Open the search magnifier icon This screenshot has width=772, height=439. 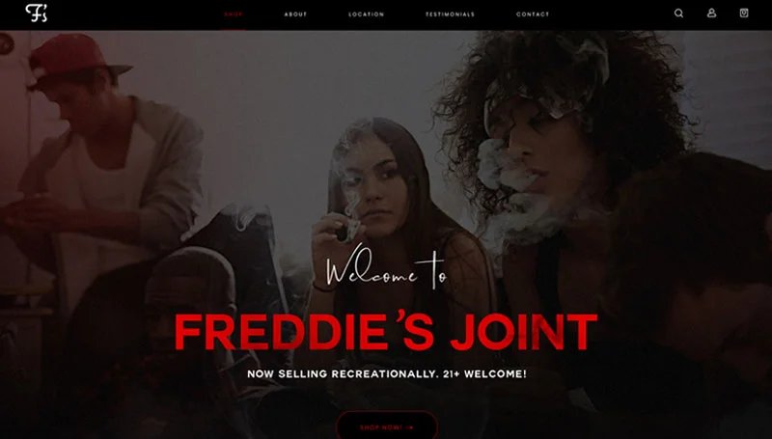pyautogui.click(x=678, y=14)
